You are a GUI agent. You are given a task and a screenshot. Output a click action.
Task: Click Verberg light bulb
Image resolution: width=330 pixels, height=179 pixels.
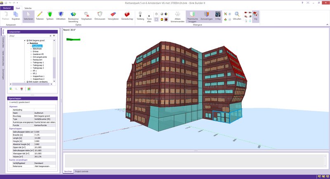140,16
